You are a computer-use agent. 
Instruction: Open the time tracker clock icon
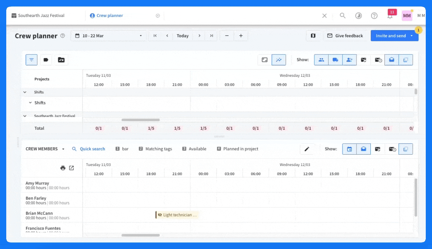click(359, 16)
